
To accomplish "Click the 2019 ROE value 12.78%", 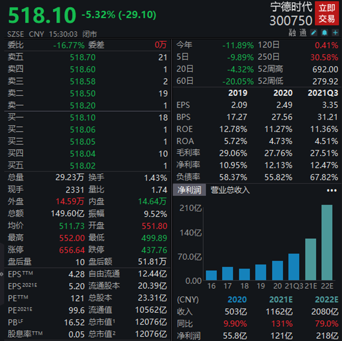I will click(233, 129).
